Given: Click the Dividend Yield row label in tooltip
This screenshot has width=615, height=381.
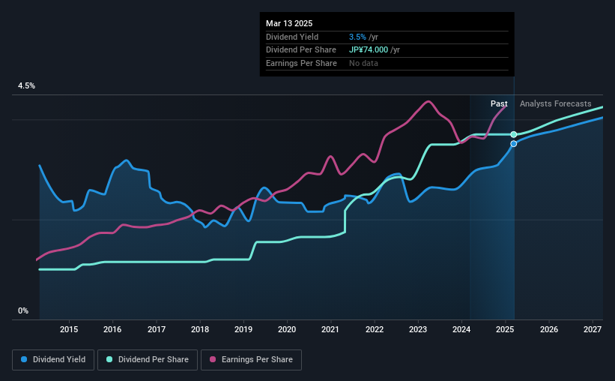Looking at the screenshot, I should (292, 37).
